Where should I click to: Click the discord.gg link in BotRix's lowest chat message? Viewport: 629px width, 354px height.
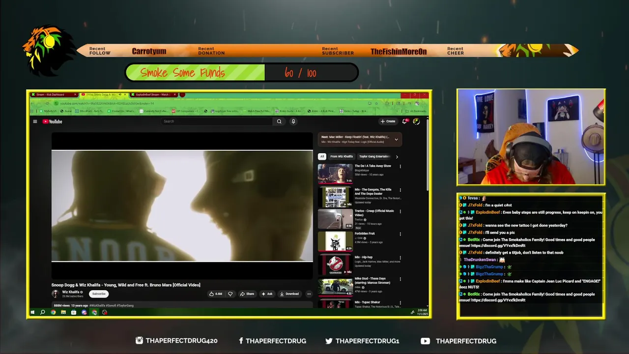coord(498,300)
